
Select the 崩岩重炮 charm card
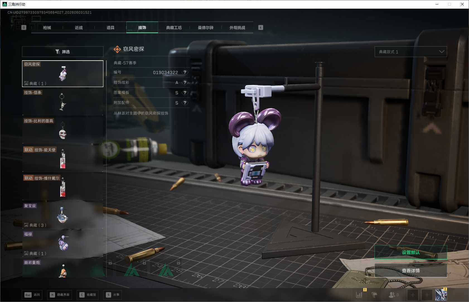[x=63, y=268]
